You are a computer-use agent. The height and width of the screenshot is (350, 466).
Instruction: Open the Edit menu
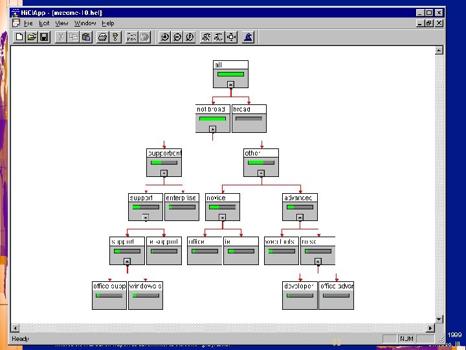tap(44, 23)
